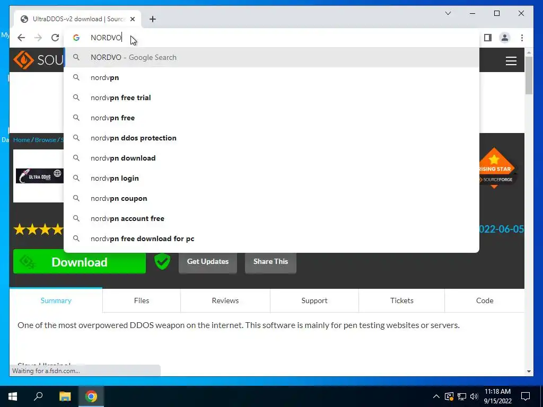Select the 'nordvpn download' suggestion
Image resolution: width=543 pixels, height=407 pixels.
pyautogui.click(x=271, y=158)
